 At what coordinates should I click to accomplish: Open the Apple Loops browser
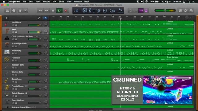click(186, 10)
